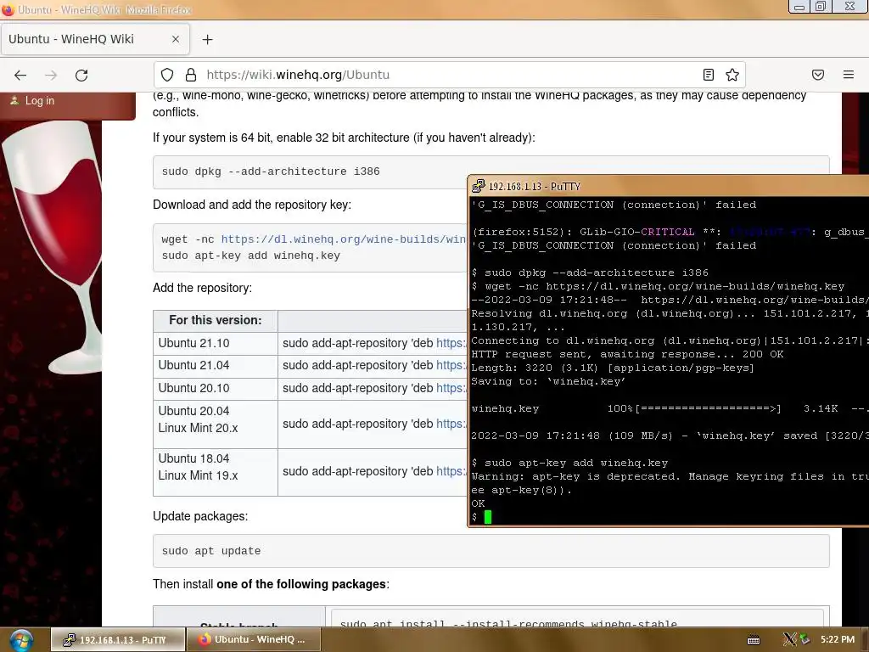Open Ubuntu 20.04 repository https link
Viewport: 869px width, 652px height.
click(451, 424)
